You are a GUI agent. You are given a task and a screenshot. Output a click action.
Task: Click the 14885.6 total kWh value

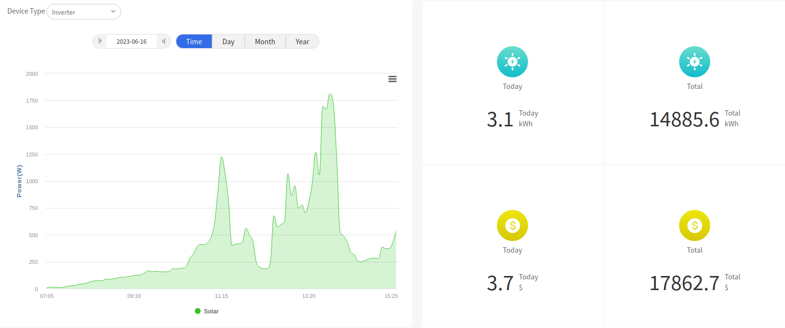684,120
